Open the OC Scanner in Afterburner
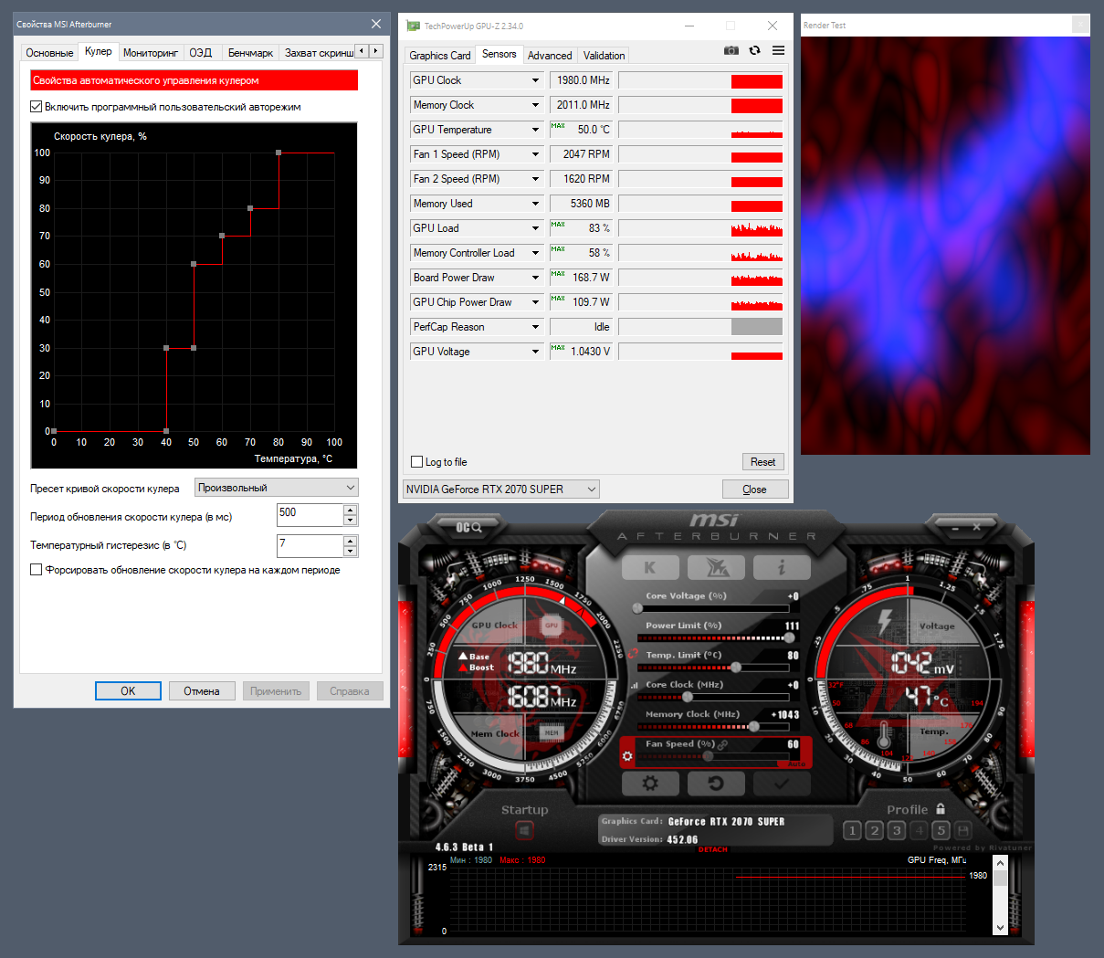Viewport: 1104px width, 958px height. (x=468, y=527)
